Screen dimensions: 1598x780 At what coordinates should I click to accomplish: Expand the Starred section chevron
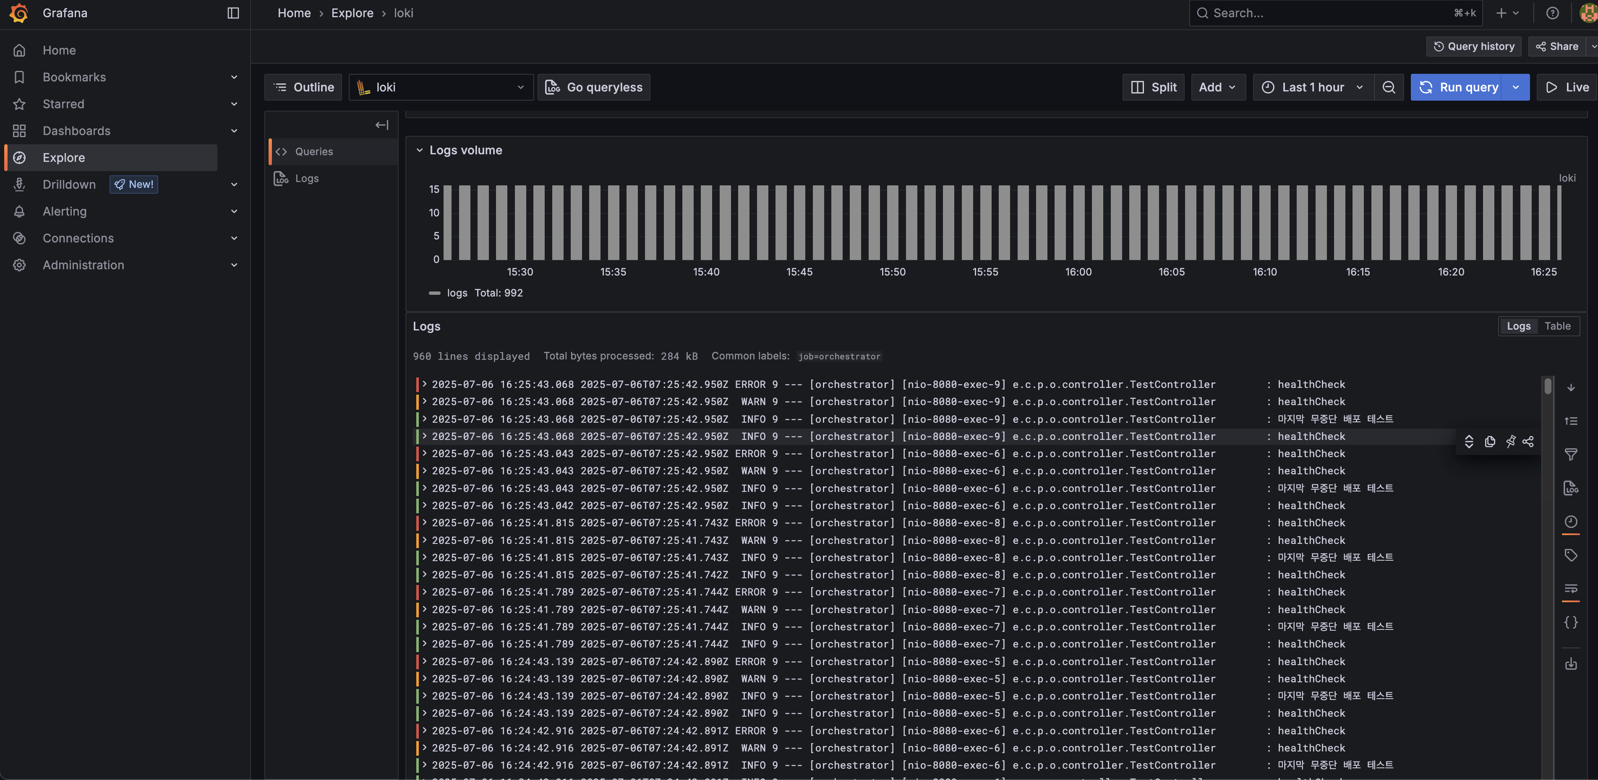234,104
